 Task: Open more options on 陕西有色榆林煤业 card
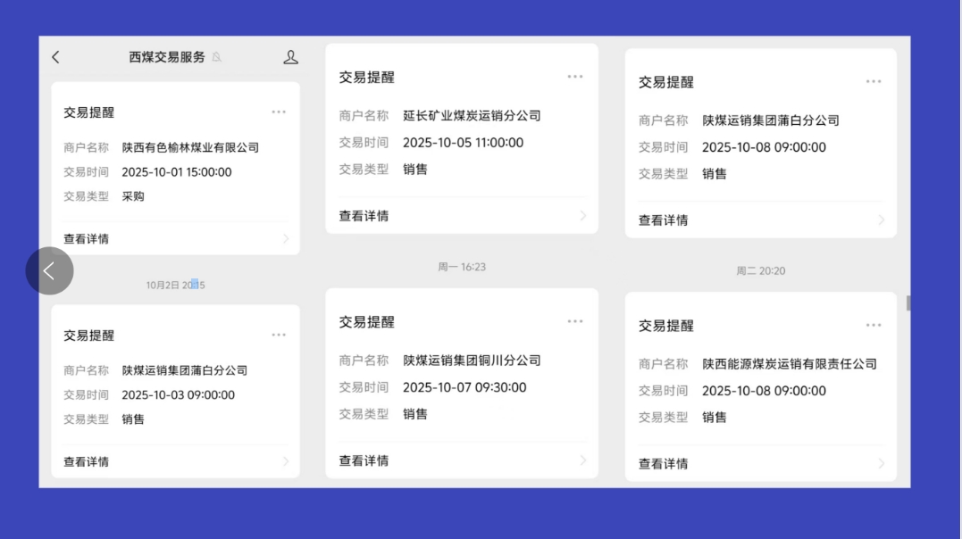pos(279,112)
